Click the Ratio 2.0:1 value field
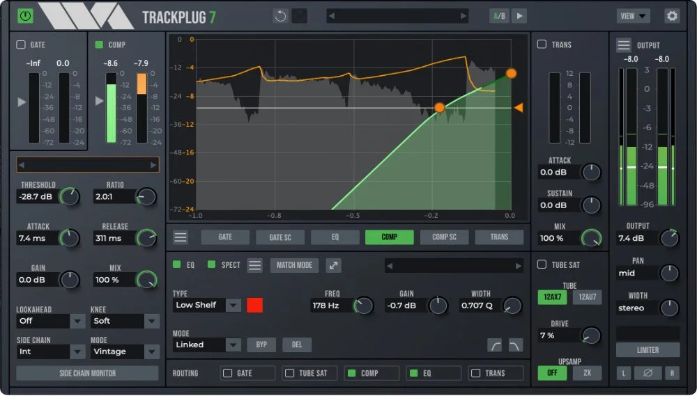The height and width of the screenshot is (396, 697). tap(114, 197)
